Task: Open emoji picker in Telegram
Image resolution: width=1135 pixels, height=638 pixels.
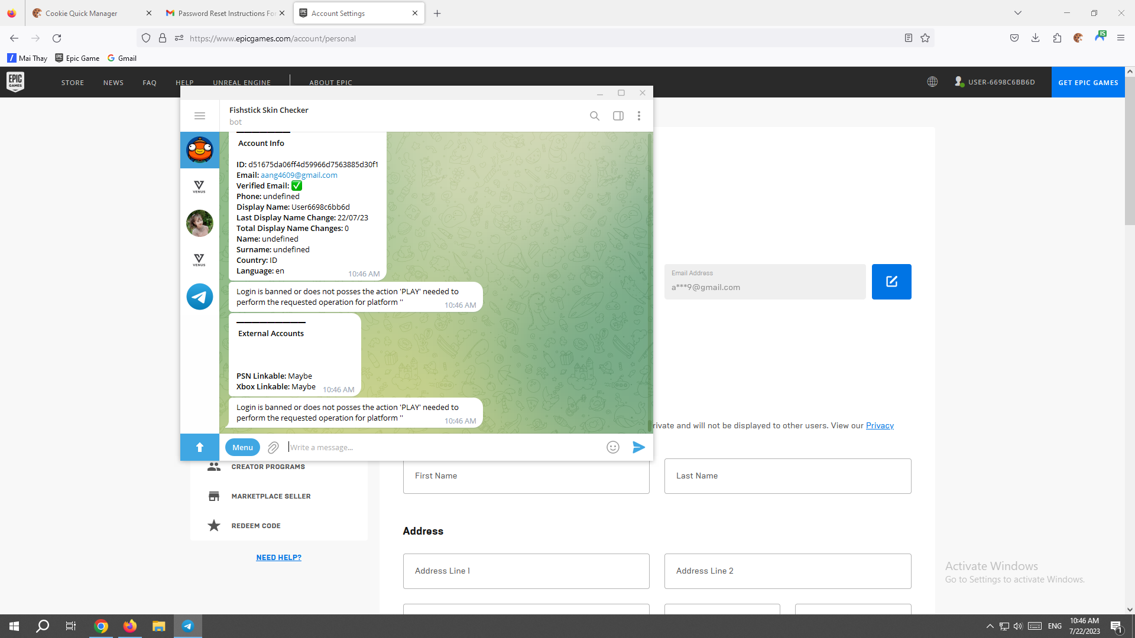Action: pyautogui.click(x=613, y=447)
